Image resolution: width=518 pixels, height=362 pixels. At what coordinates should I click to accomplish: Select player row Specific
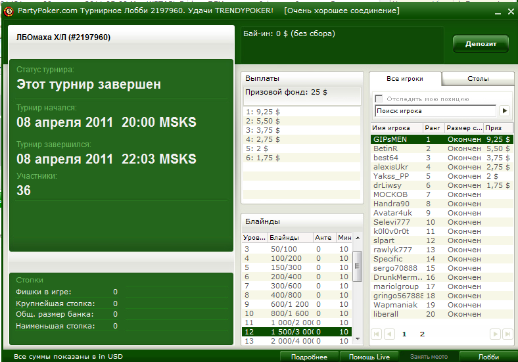tap(442, 259)
